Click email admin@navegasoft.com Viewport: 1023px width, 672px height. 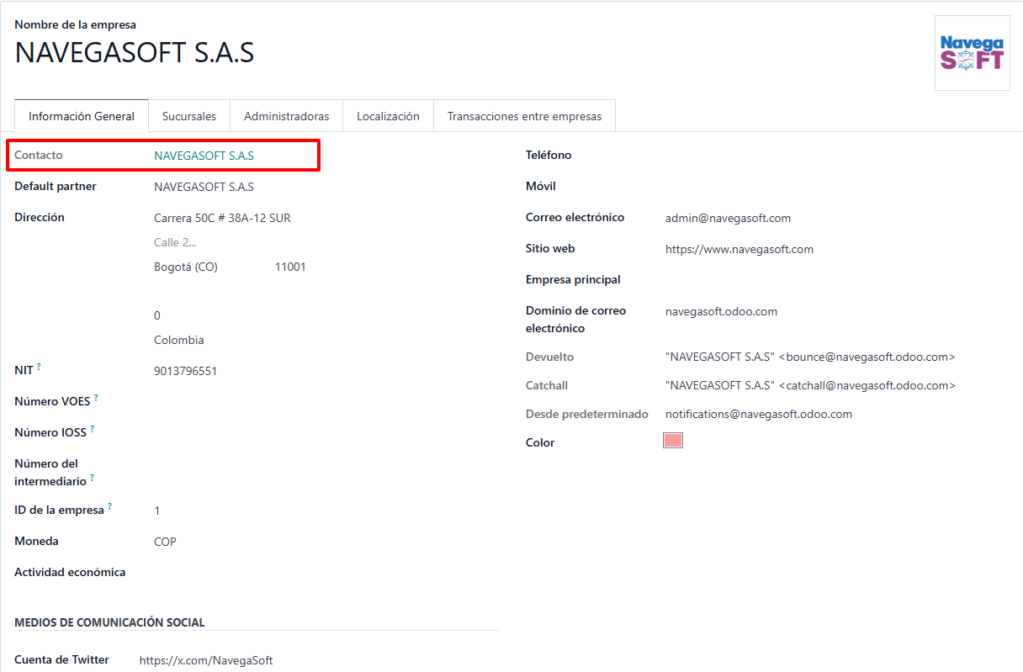point(728,218)
